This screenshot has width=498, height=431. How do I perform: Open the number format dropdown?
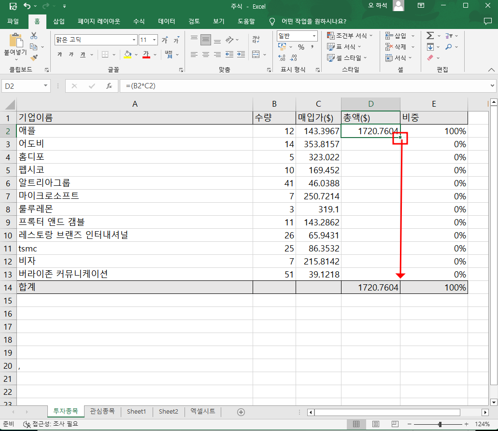[x=314, y=36]
